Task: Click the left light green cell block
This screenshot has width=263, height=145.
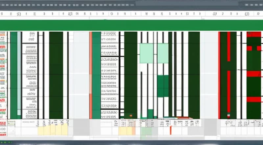Action: pyautogui.click(x=146, y=53)
